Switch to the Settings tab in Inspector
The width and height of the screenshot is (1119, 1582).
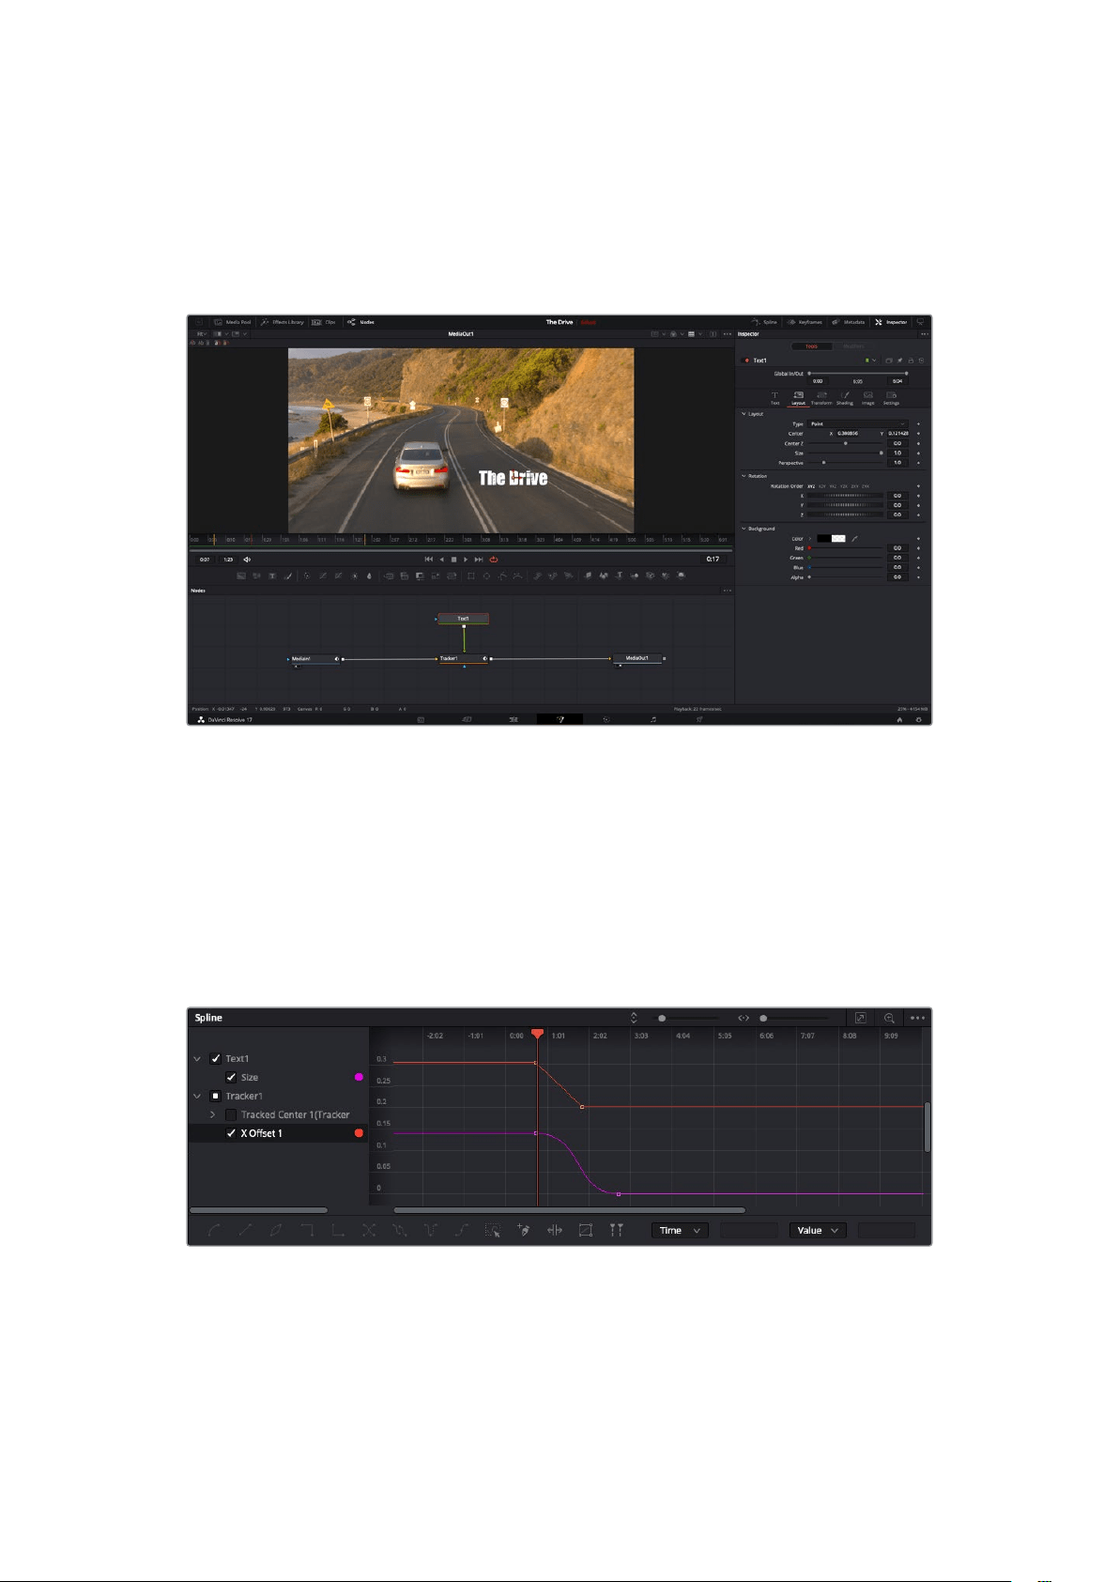click(891, 398)
